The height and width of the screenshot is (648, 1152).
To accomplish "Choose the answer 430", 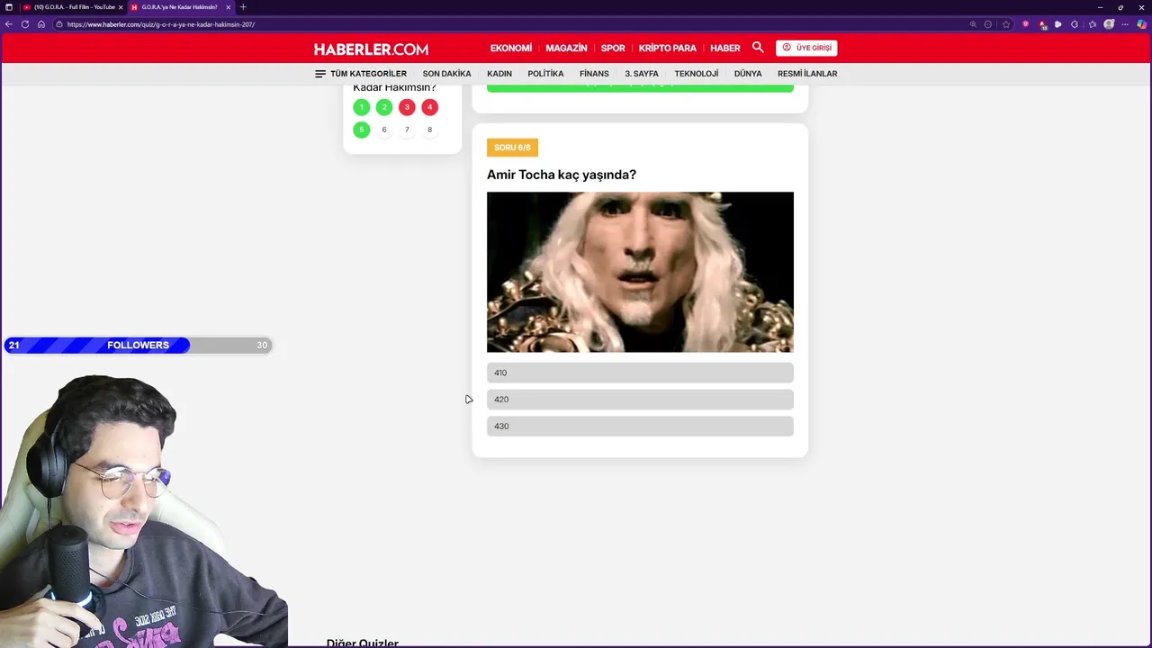I will [640, 427].
